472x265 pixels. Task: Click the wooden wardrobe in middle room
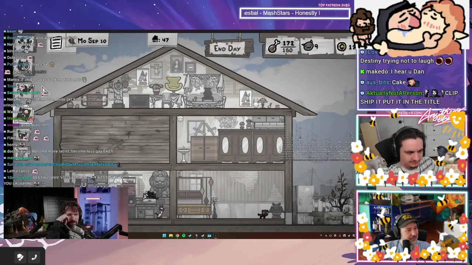tap(204, 148)
